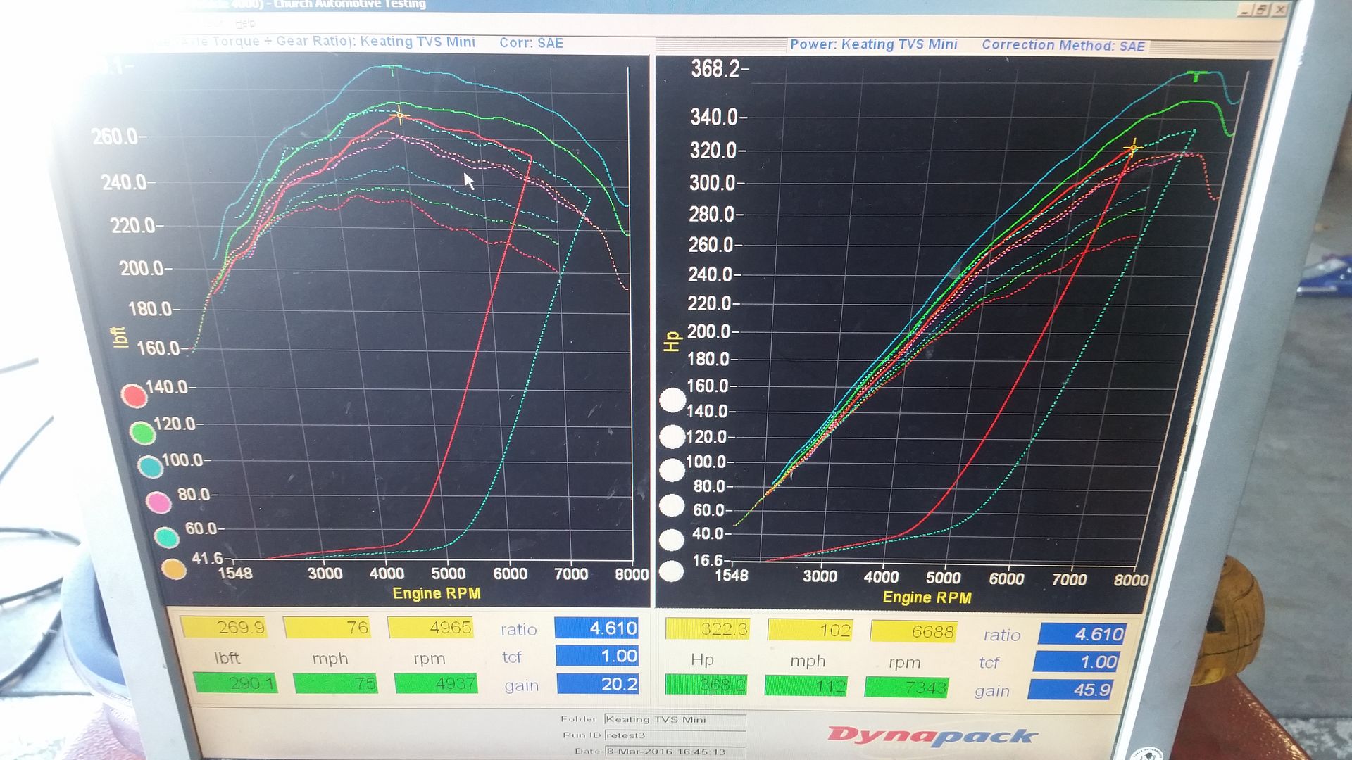Click the green peak marker on power graph
1352x760 pixels.
point(1196,75)
